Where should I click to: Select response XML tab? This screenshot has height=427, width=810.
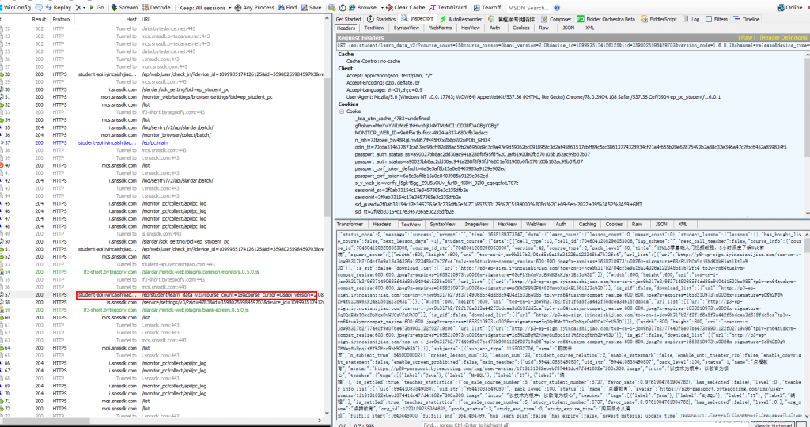pyautogui.click(x=683, y=224)
